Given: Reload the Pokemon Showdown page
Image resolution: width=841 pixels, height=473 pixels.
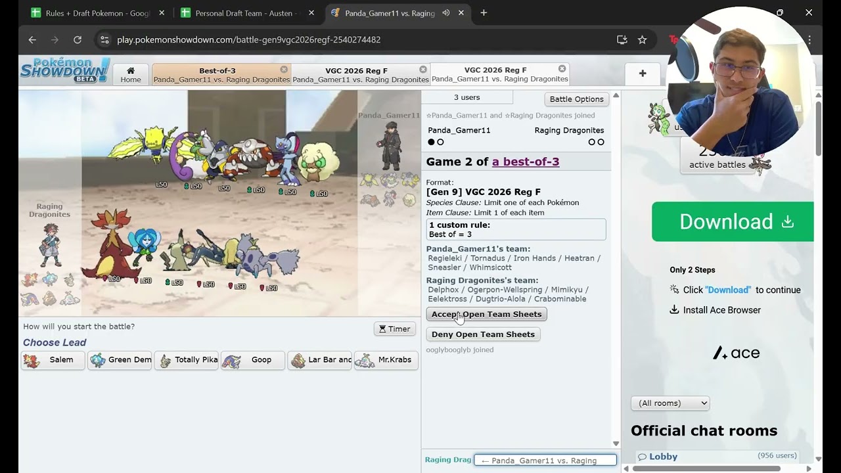Looking at the screenshot, I should pos(78,39).
